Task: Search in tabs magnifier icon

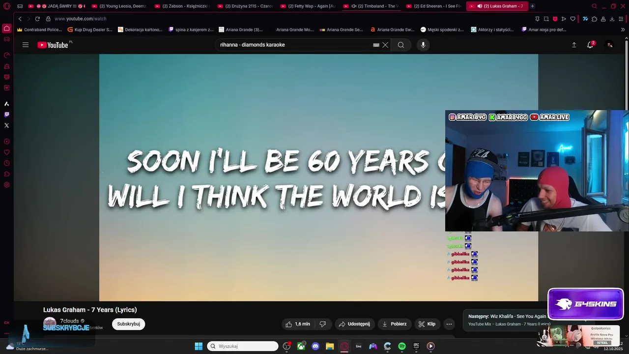Action: [x=594, y=6]
